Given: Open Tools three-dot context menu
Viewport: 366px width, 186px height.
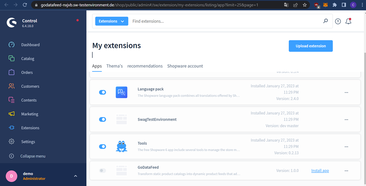Looking at the screenshot, I should point(346,147).
